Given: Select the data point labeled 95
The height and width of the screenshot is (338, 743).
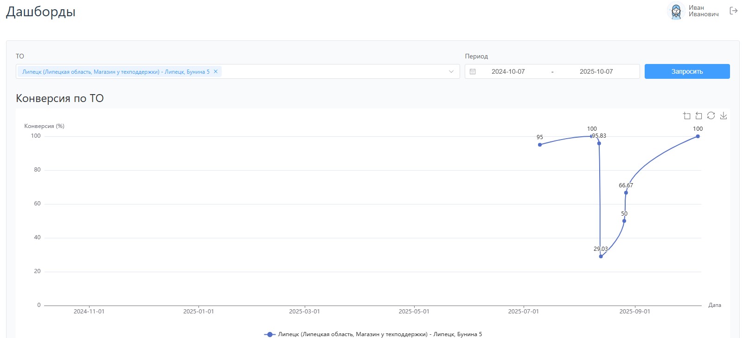Looking at the screenshot, I should [539, 145].
